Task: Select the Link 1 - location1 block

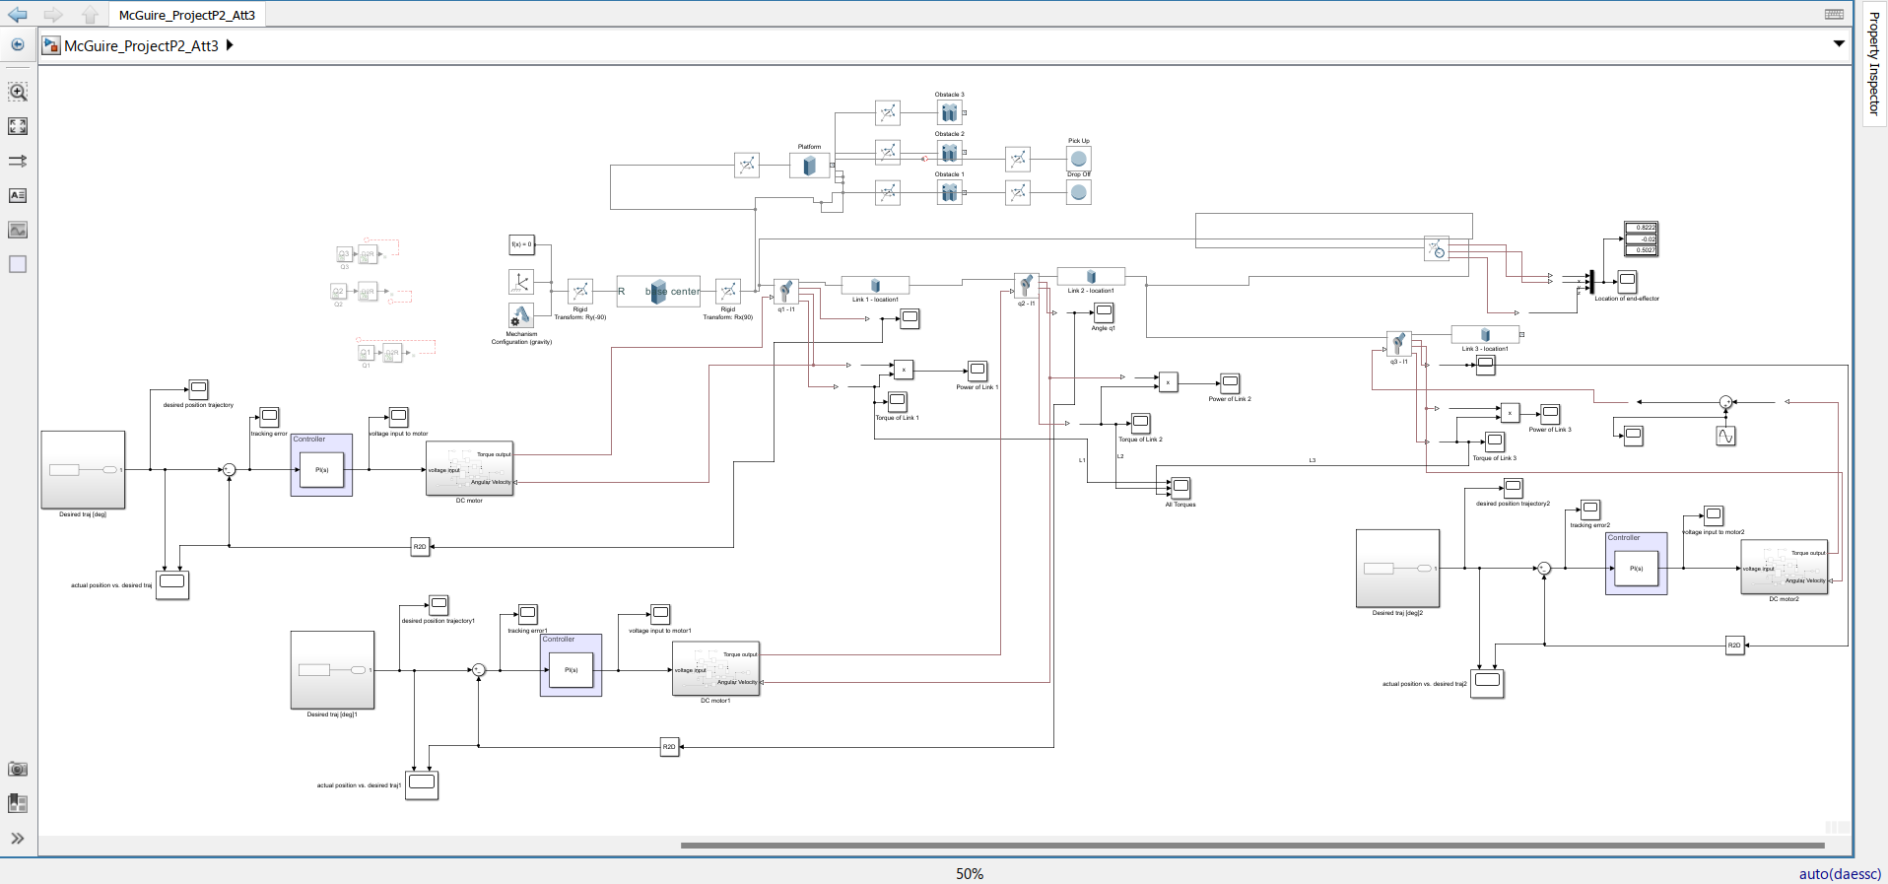Action: click(x=875, y=286)
